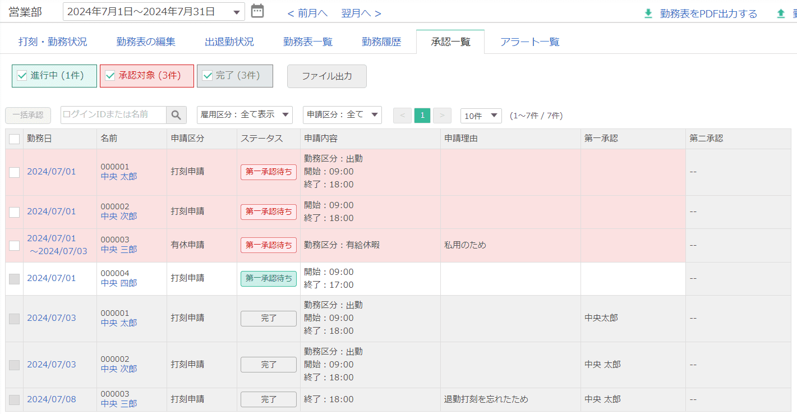Change the 10件 rows-per-page dropdown
The width and height of the screenshot is (797, 414).
481,116
